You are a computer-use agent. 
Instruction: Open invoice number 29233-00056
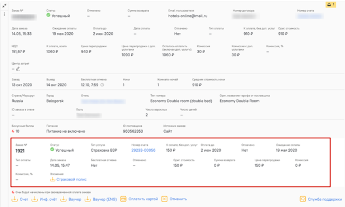tap(143, 150)
